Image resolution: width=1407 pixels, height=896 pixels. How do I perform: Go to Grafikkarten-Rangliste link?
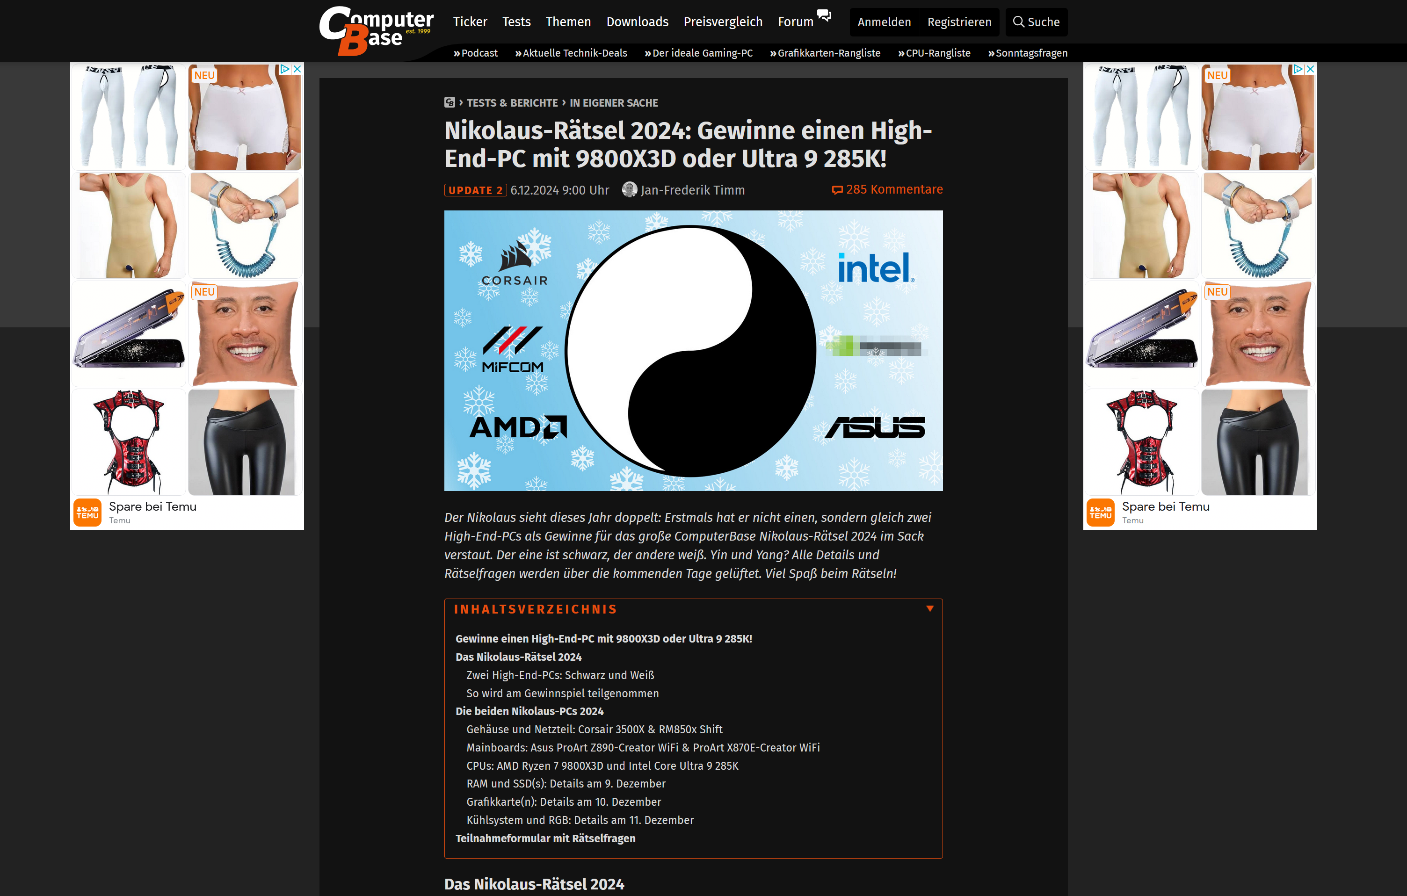[x=825, y=53]
